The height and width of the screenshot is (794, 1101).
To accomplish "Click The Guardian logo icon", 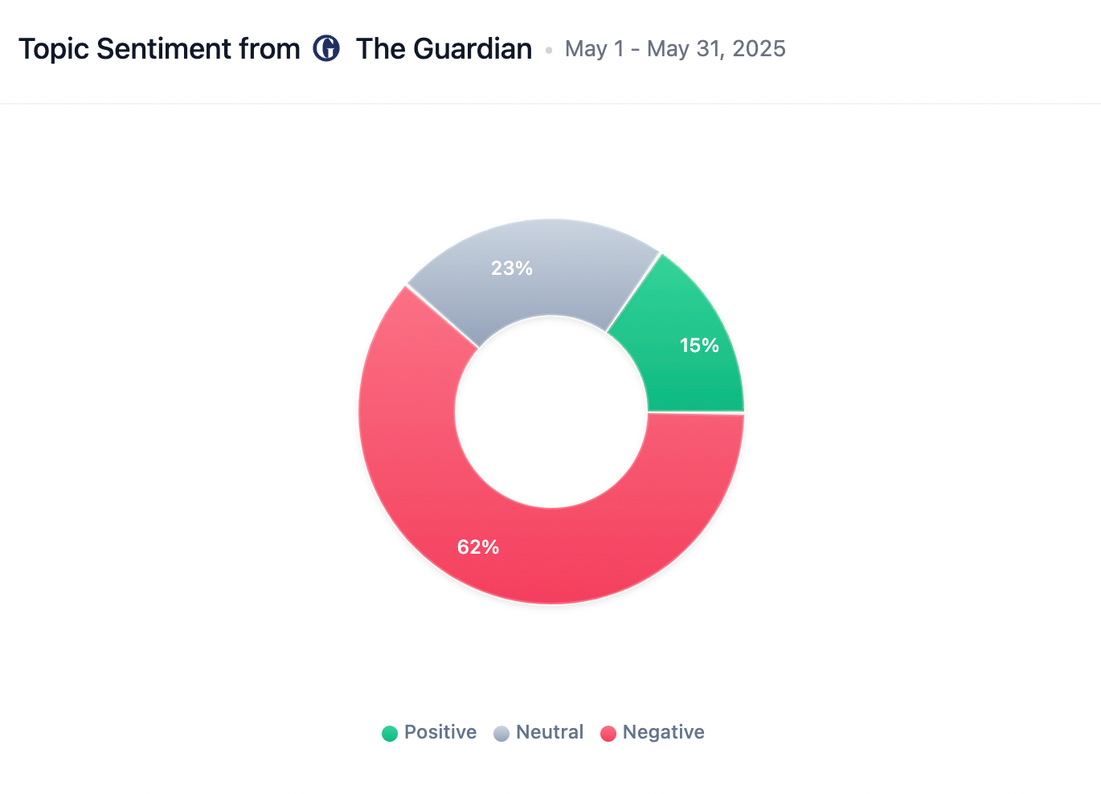I will (326, 48).
